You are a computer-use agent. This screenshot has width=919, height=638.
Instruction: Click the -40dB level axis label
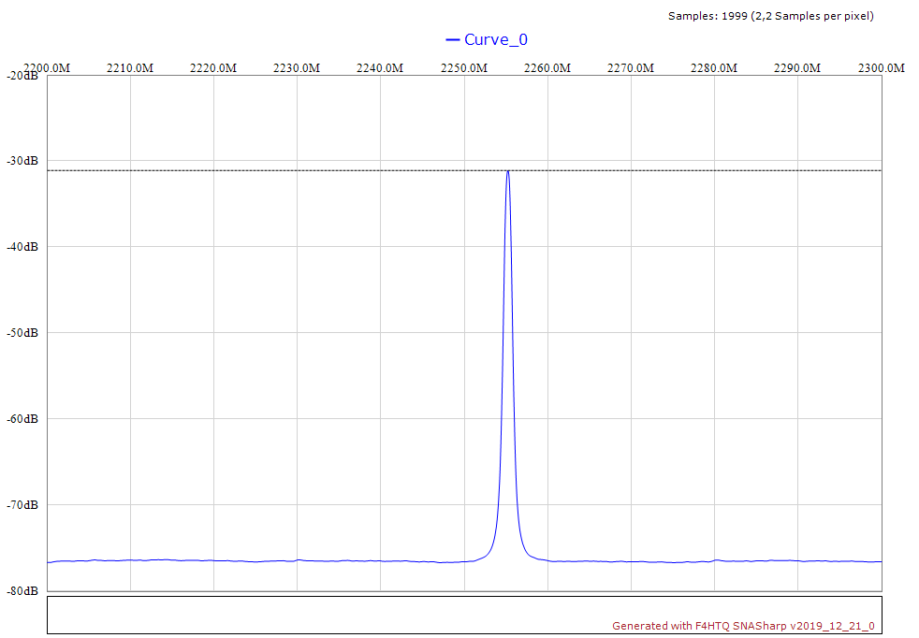point(22,247)
